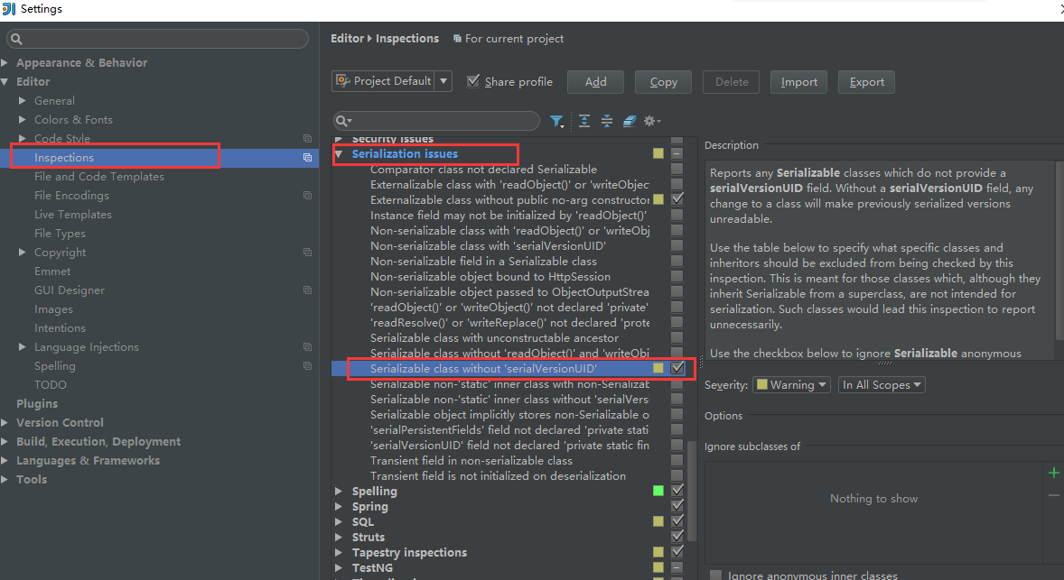Screen dimensions: 1064x580
Task: Toggle Externalizable class without public no-arg constructor checkbox
Action: point(677,199)
